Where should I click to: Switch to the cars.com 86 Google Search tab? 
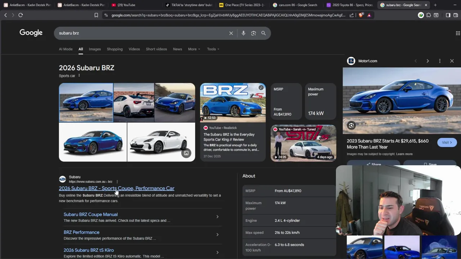(x=296, y=5)
